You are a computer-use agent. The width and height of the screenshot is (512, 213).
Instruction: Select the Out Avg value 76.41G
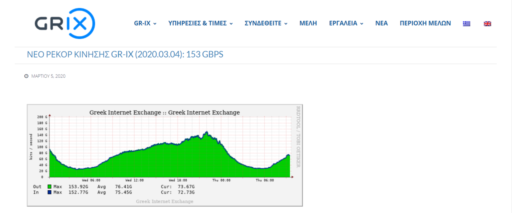pos(124,187)
